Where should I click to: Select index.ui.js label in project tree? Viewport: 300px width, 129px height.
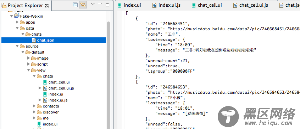pos(58,100)
